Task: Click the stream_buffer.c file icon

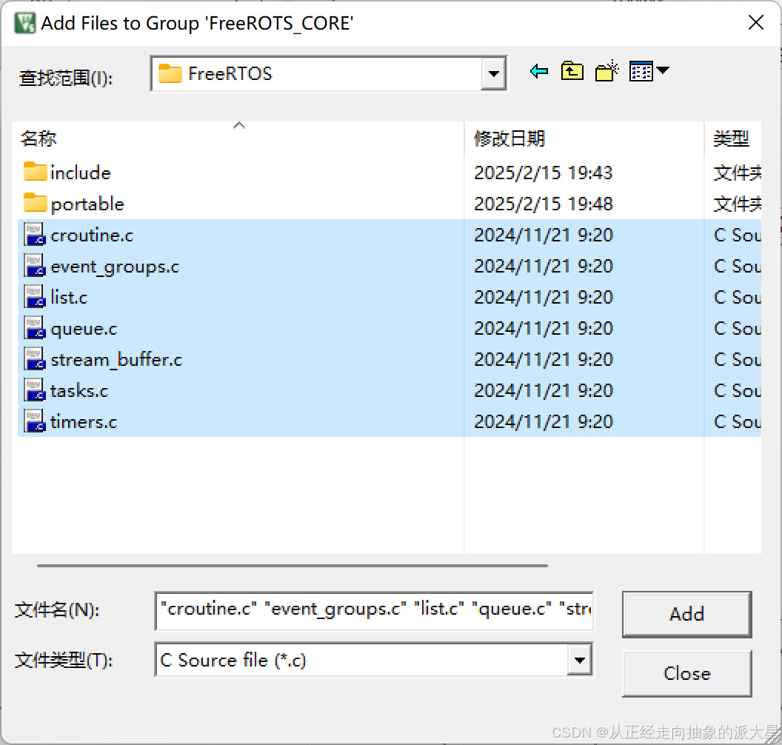Action: [x=35, y=359]
